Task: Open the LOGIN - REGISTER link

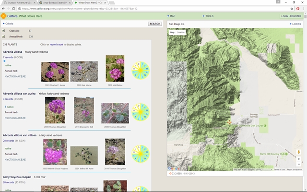Action: click(x=292, y=16)
